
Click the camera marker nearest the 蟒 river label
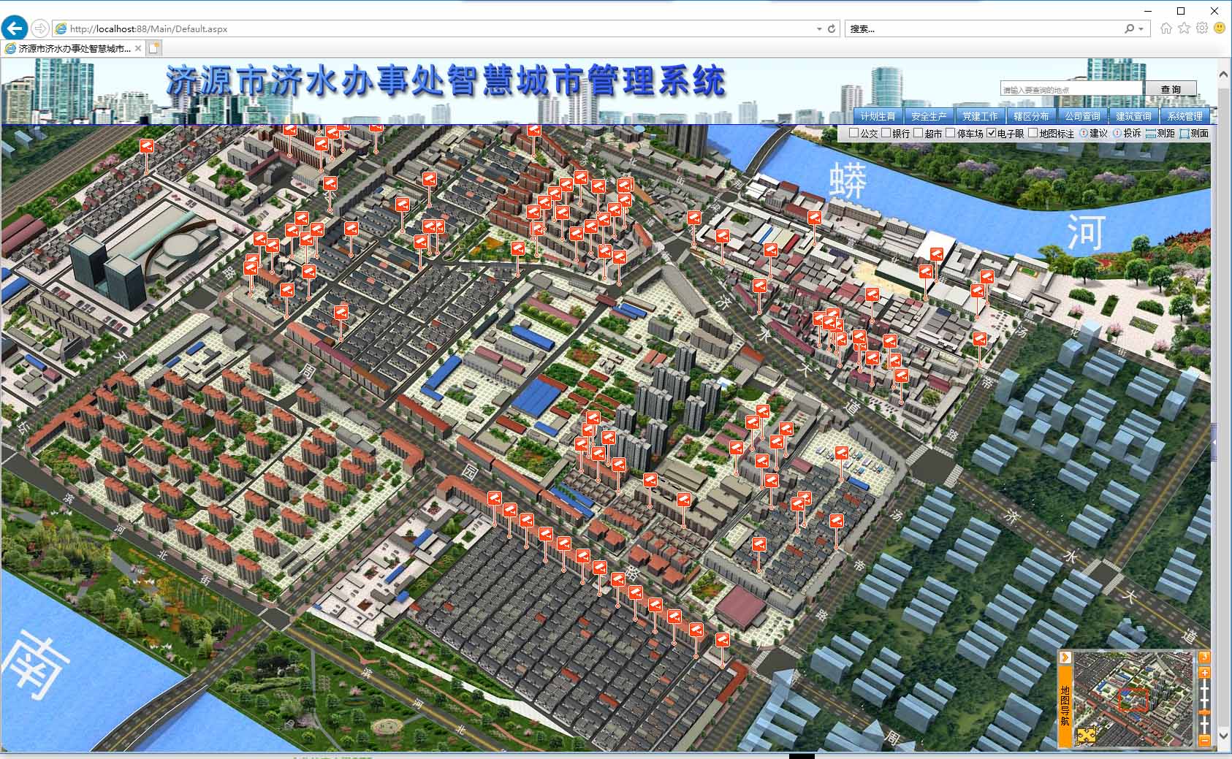pos(814,218)
